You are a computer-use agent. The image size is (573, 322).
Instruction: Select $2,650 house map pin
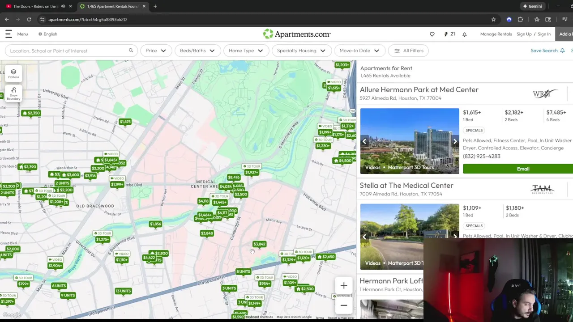[325, 257]
